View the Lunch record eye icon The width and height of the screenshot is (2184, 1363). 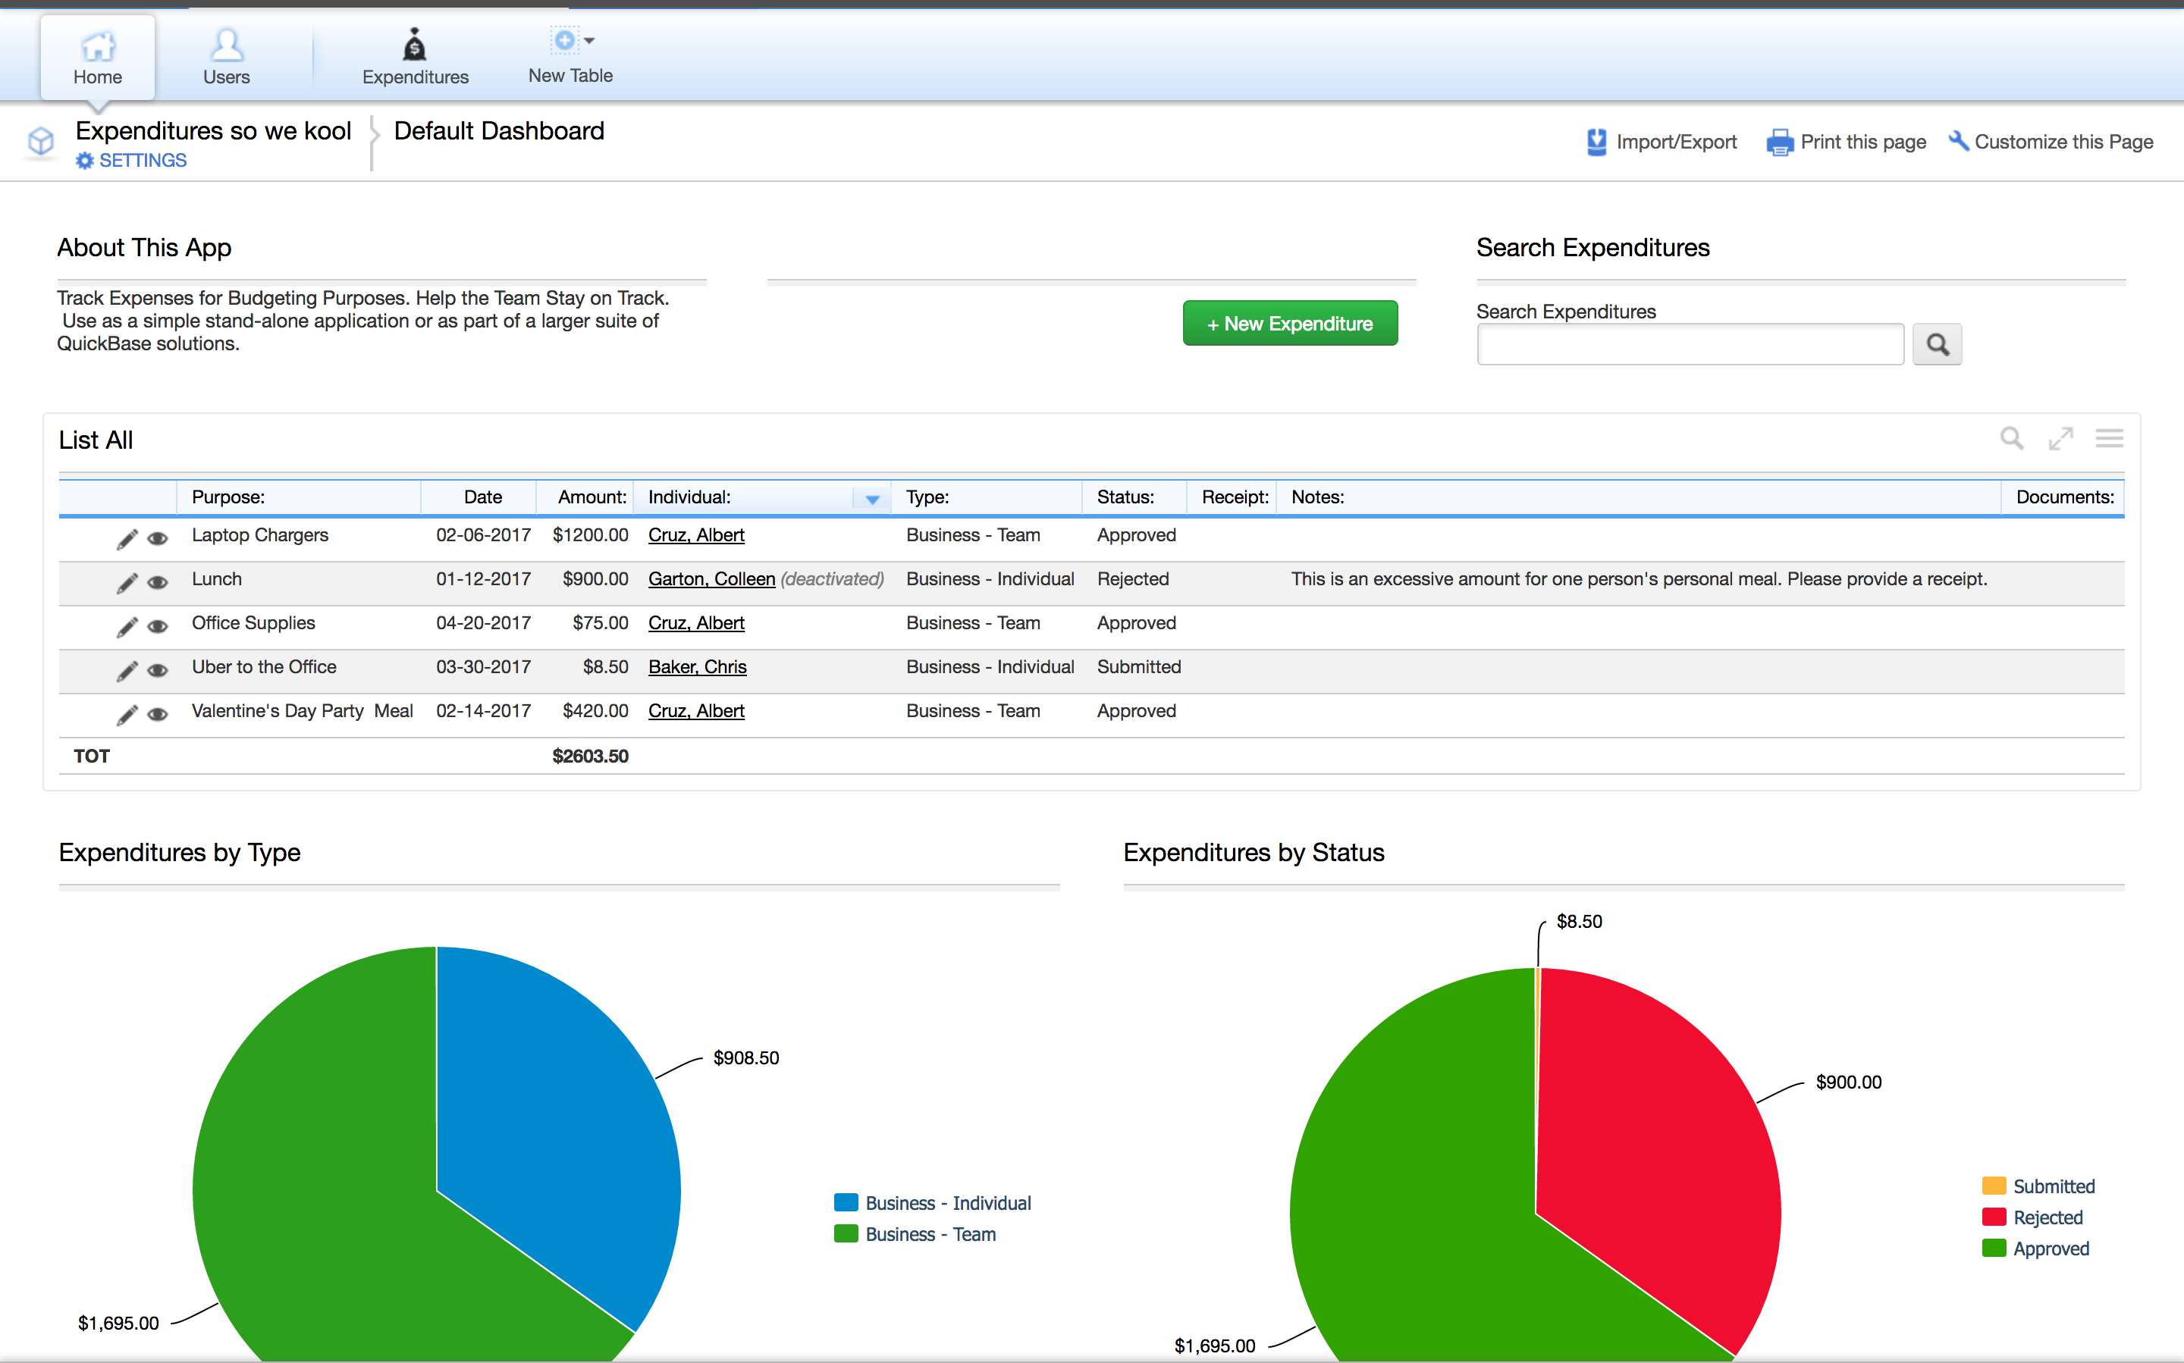[x=158, y=583]
